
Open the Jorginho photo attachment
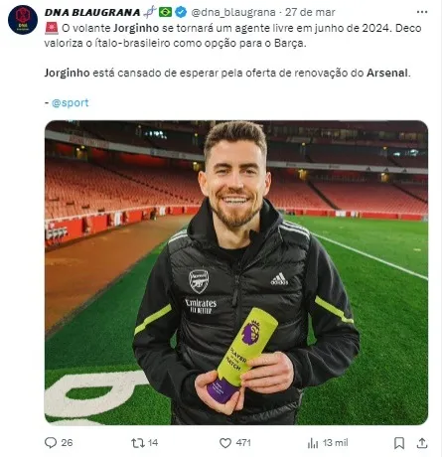point(236,272)
